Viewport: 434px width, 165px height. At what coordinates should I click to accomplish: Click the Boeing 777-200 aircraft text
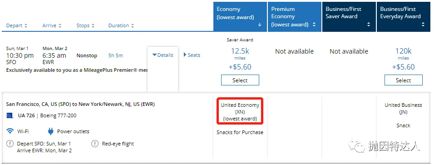(x=59, y=115)
